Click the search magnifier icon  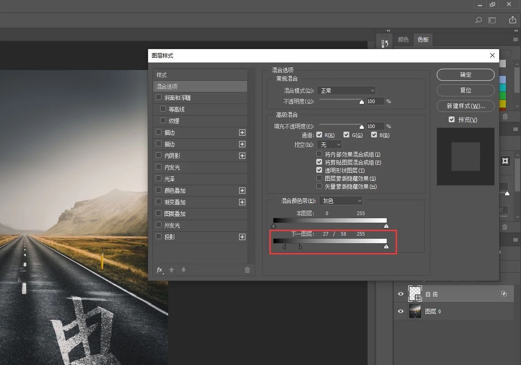pyautogui.click(x=478, y=21)
